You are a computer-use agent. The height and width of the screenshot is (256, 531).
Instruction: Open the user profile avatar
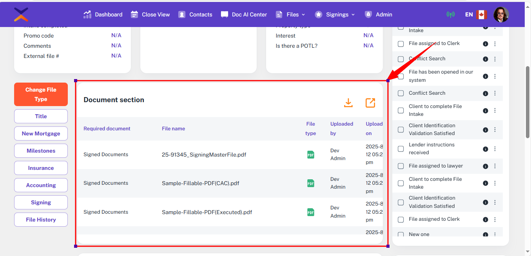click(x=501, y=14)
